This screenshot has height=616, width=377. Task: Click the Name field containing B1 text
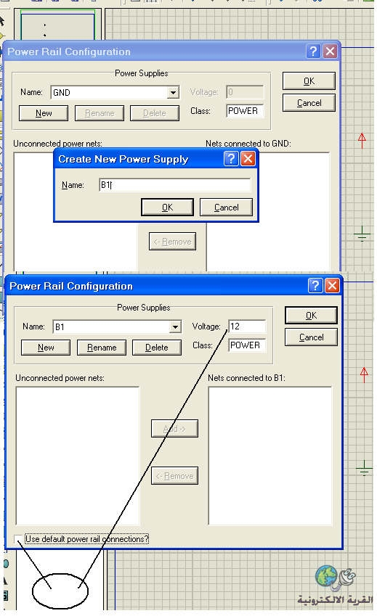175,184
